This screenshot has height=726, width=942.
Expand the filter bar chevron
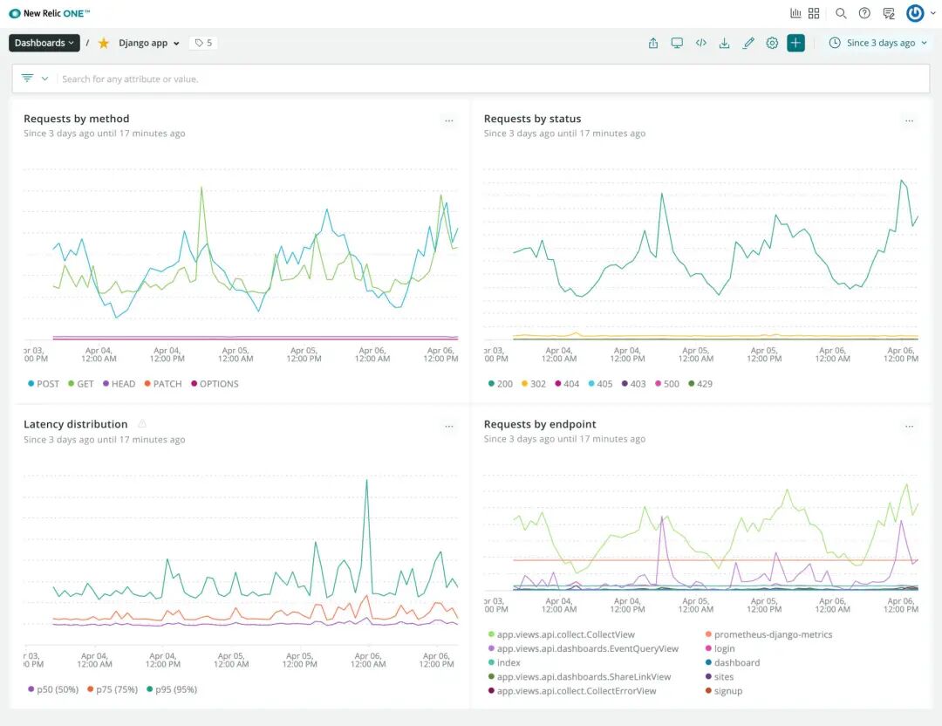pos(45,79)
